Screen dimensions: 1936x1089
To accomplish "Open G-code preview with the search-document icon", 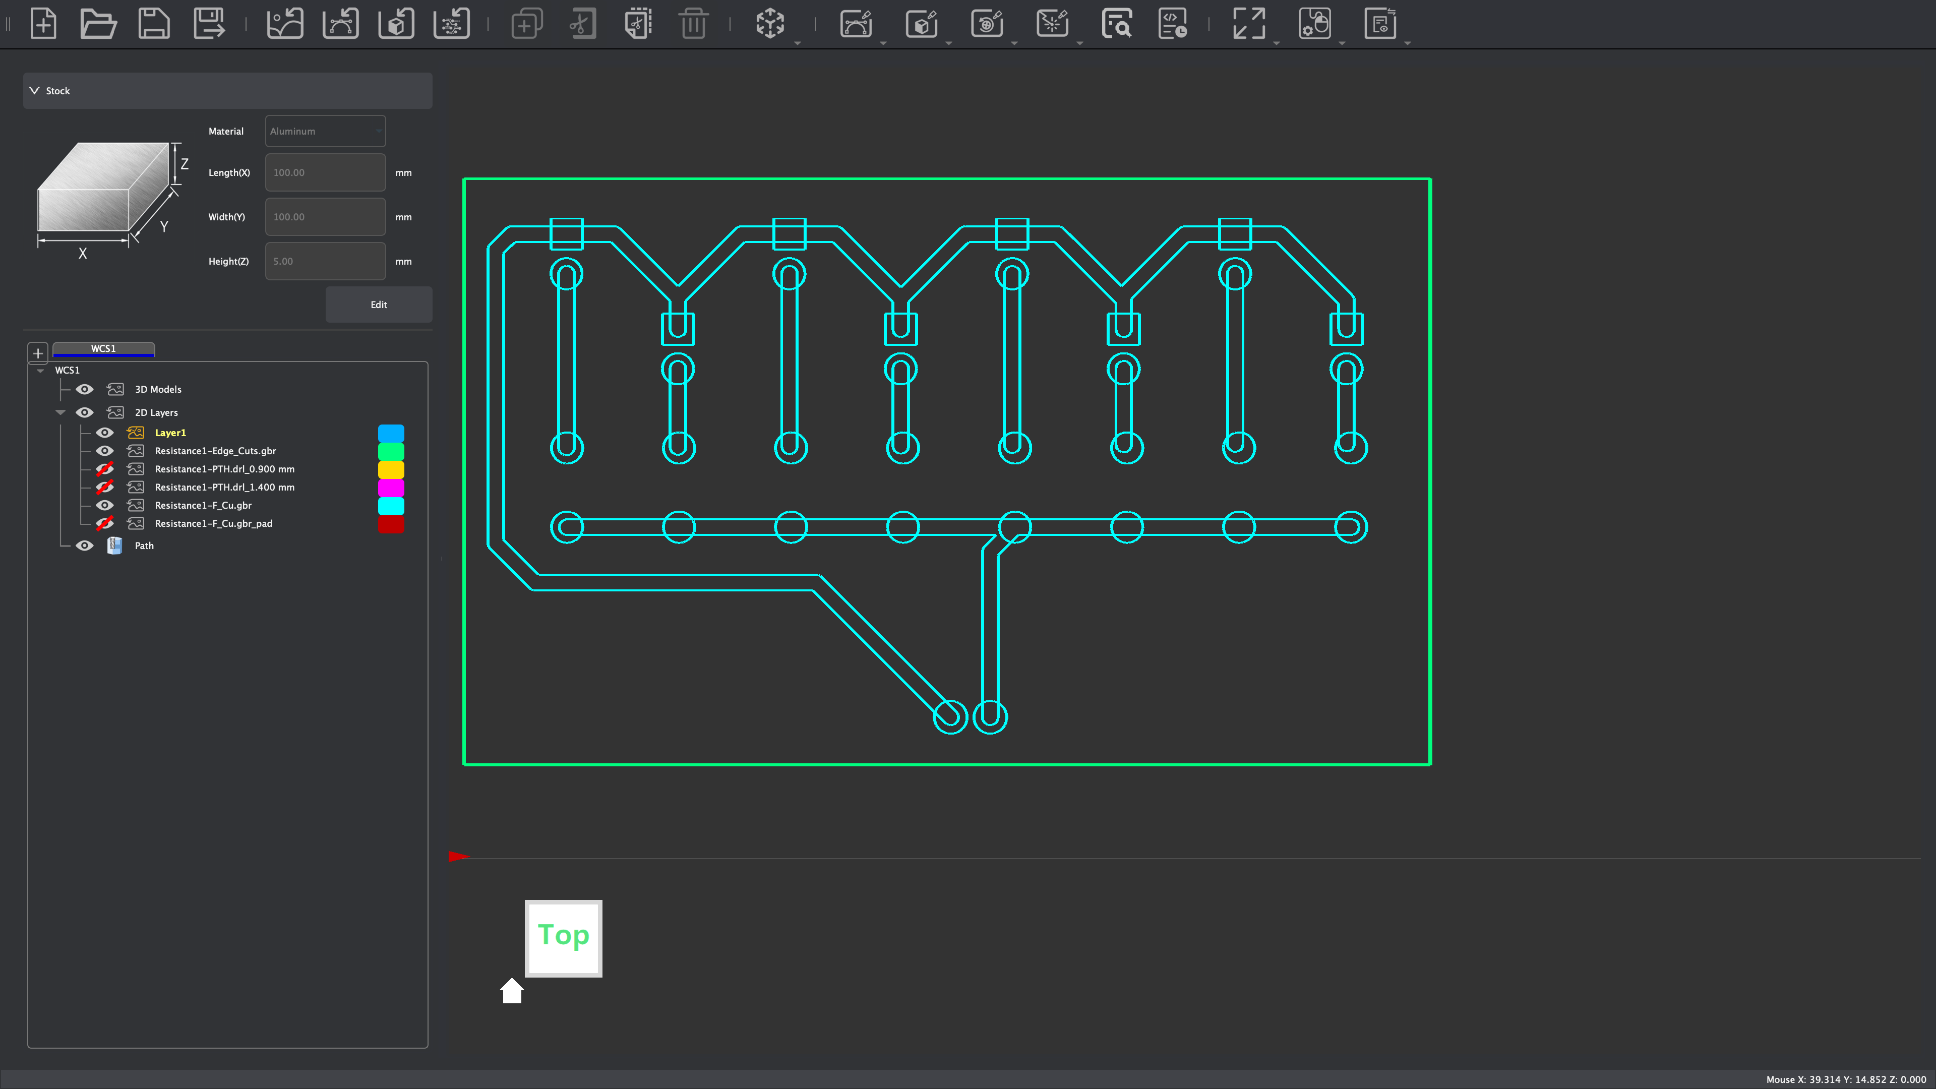I will [1117, 23].
